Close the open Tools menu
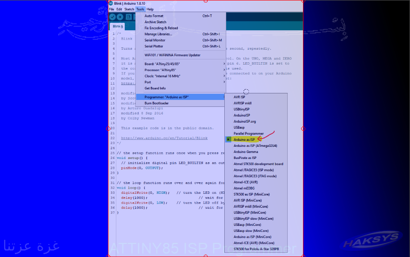 pos(140,9)
